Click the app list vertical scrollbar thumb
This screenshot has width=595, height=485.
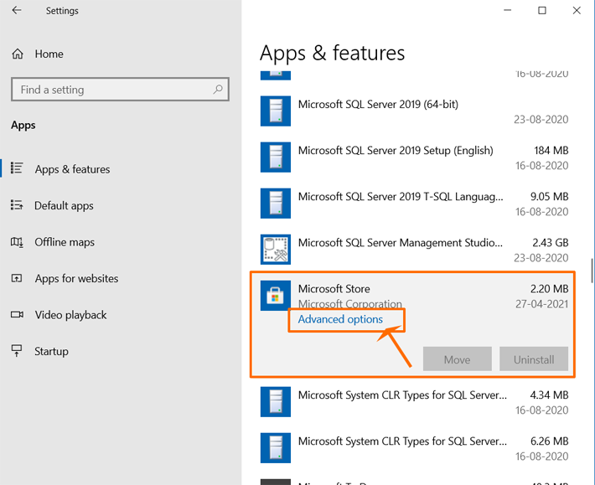coord(592,271)
